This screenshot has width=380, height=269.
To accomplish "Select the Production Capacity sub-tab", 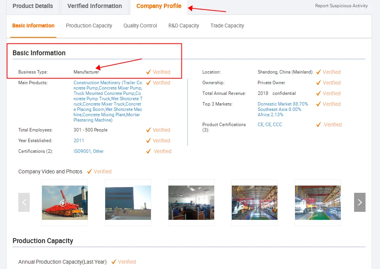I will coord(89,26).
